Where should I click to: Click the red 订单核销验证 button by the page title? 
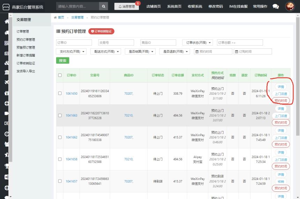coord(101,31)
